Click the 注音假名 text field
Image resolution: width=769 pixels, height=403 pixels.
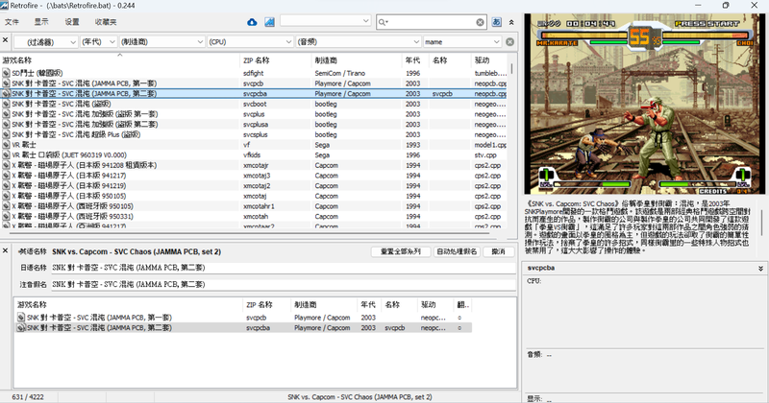pyautogui.click(x=284, y=285)
